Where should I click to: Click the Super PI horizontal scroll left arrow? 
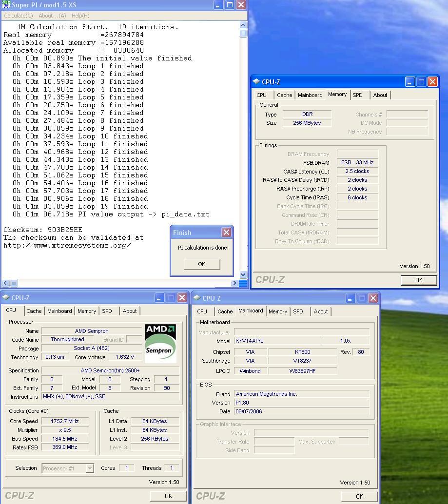coord(5,283)
